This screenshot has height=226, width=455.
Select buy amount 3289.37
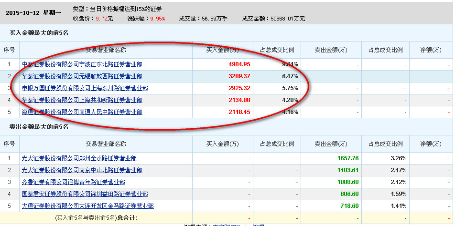239,76
